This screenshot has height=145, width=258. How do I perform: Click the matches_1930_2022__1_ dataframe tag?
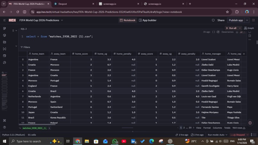[x=35, y=128]
